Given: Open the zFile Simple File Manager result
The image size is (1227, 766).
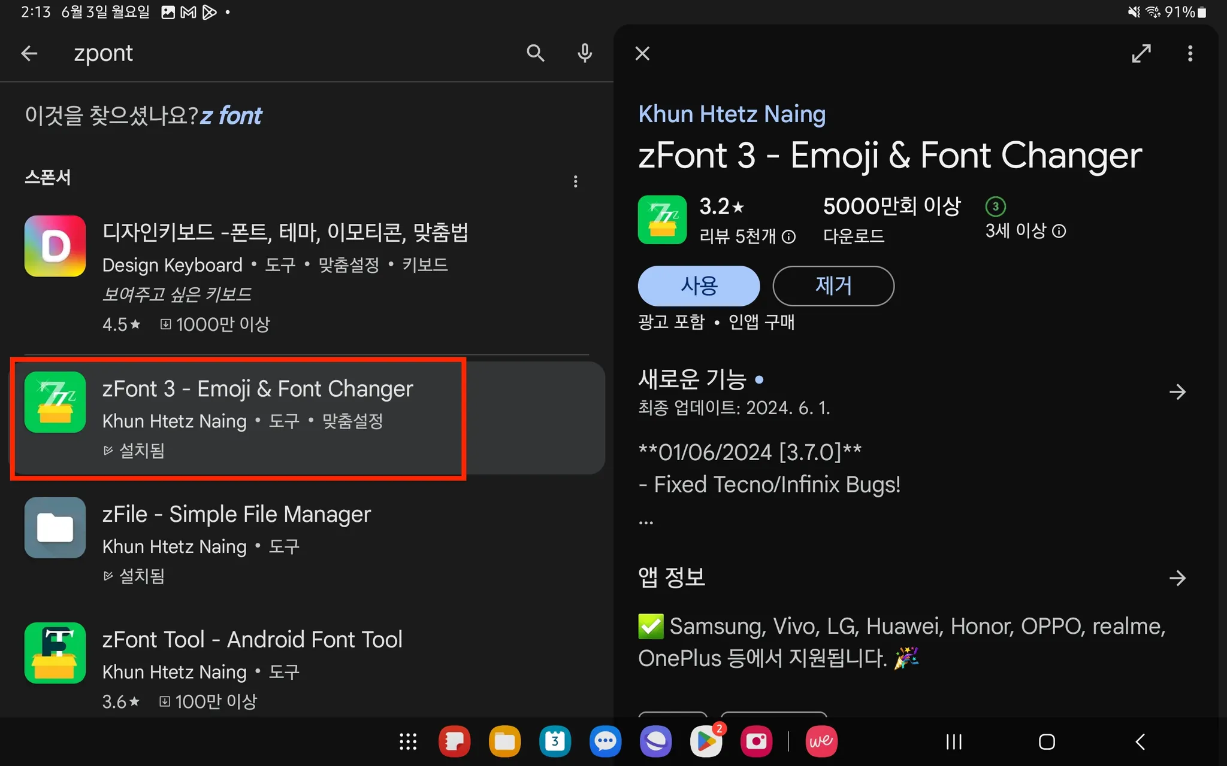Looking at the screenshot, I should coord(236,515).
